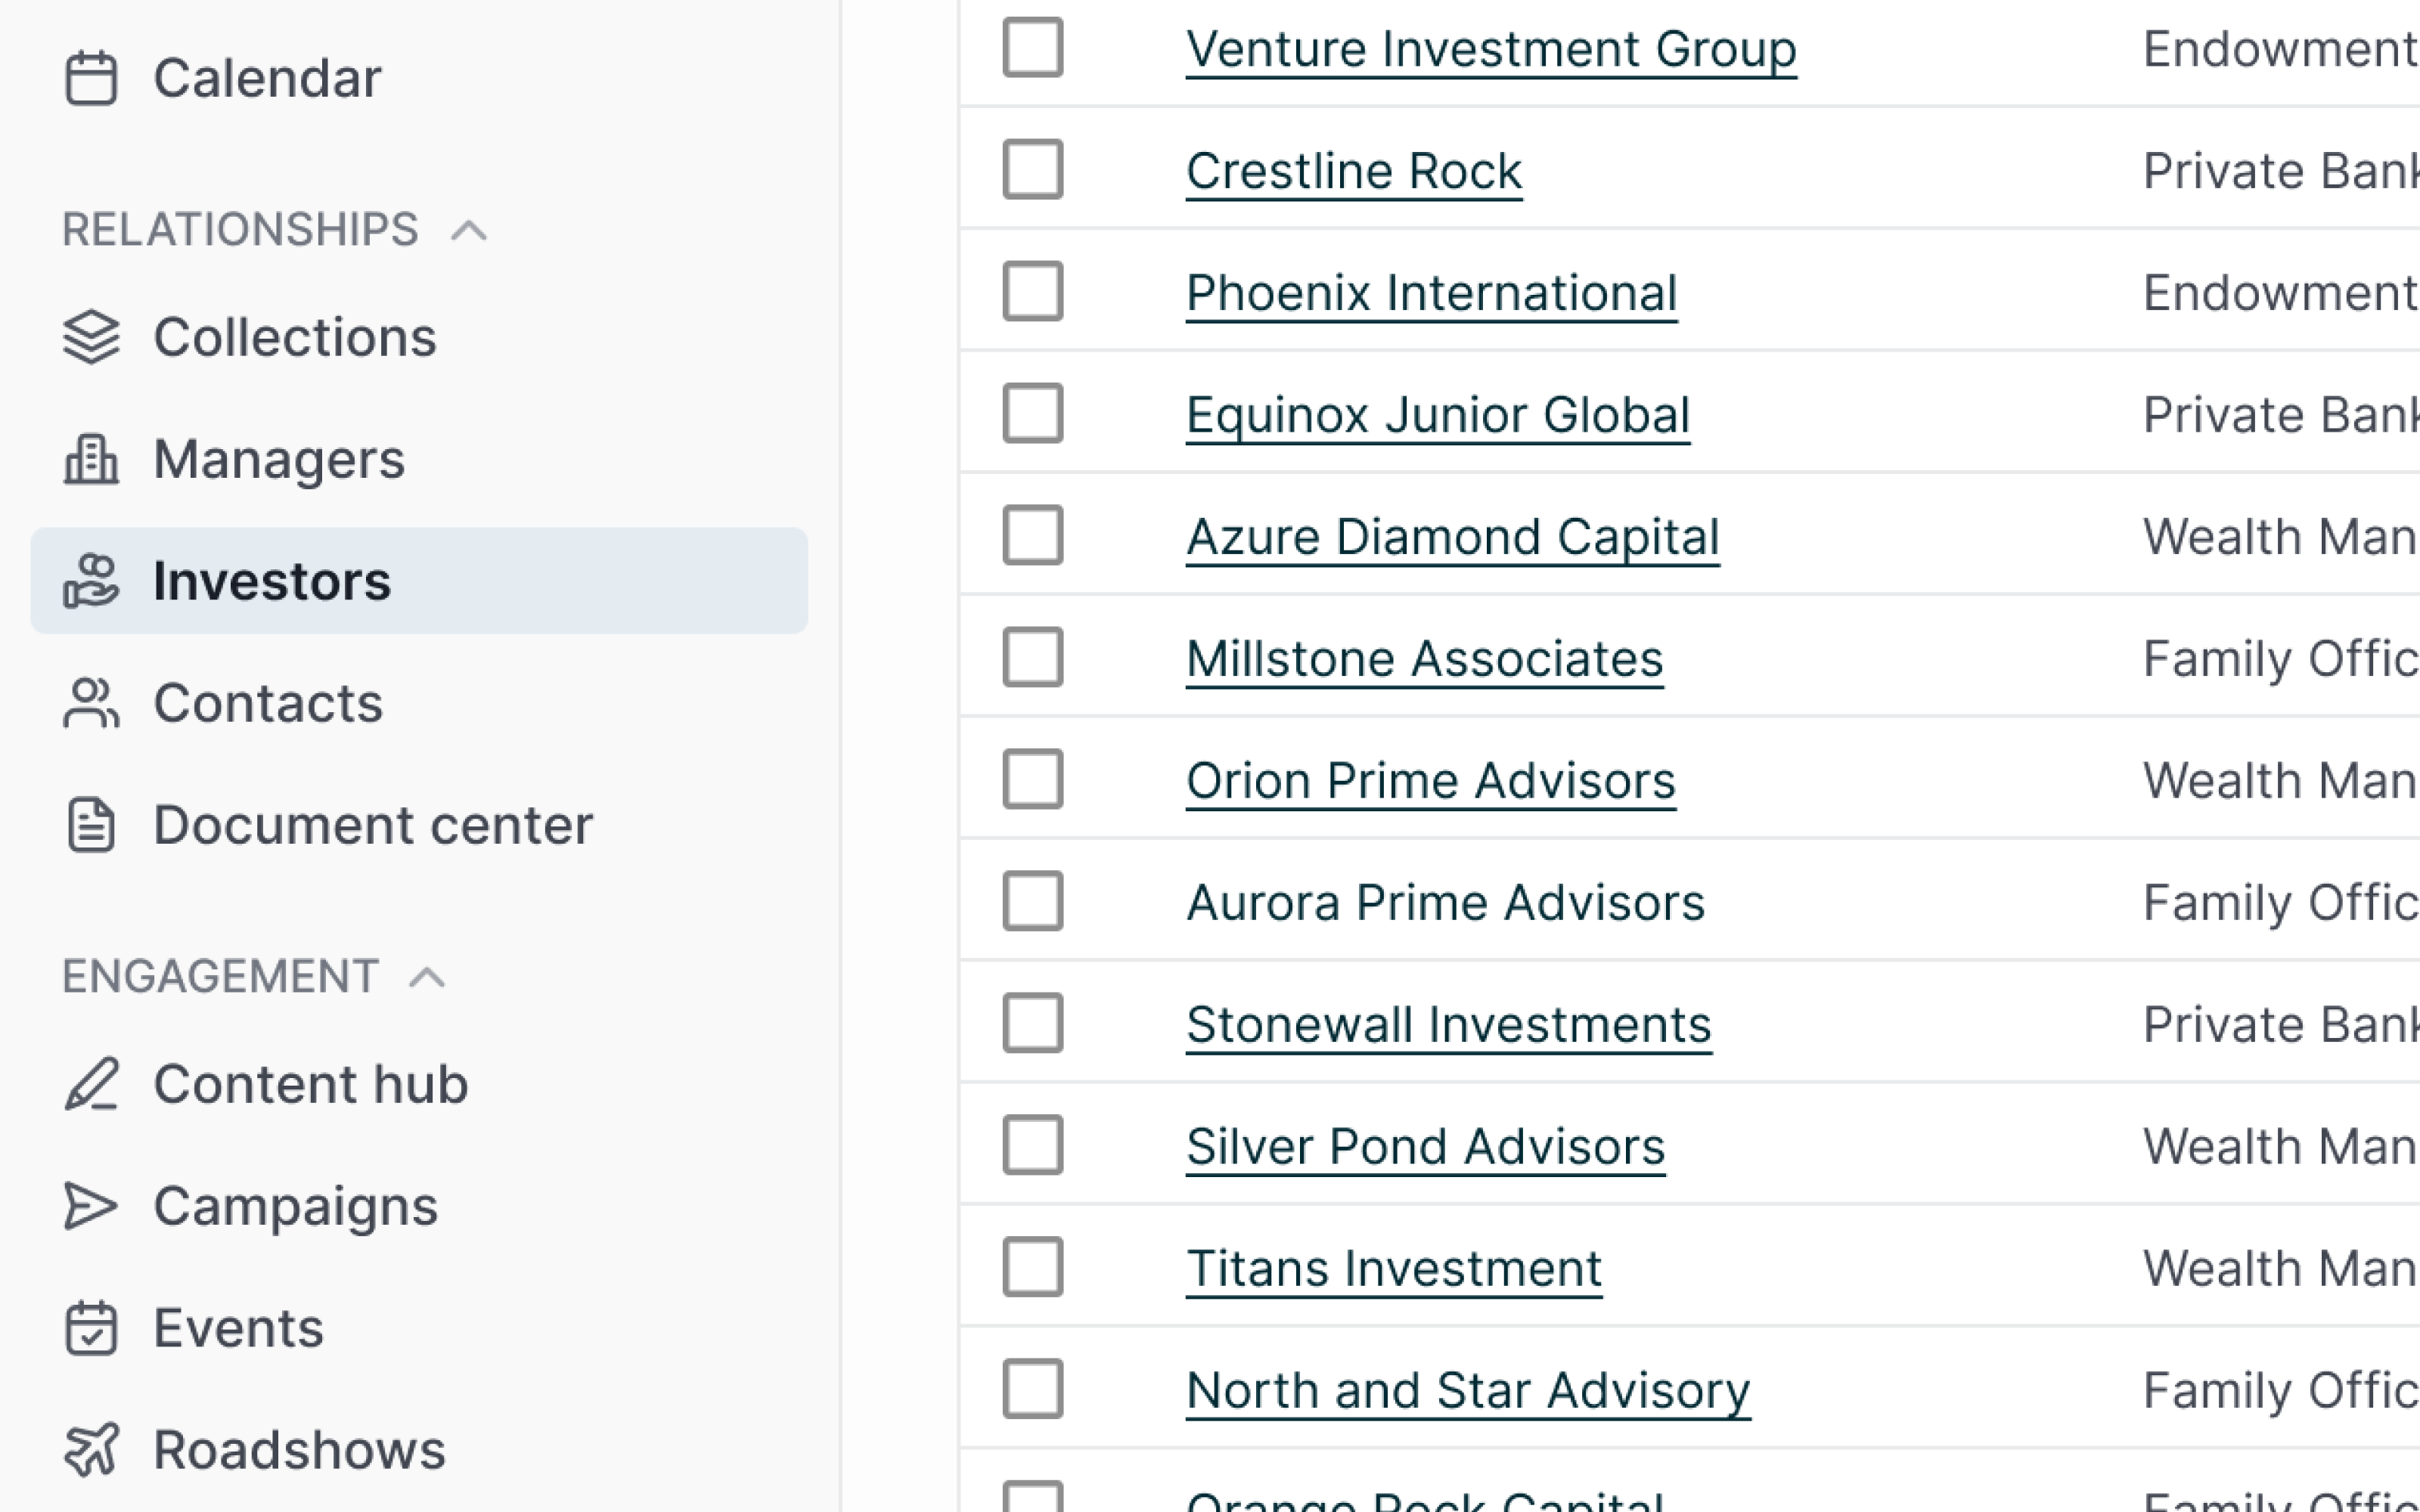The image size is (2420, 1512).
Task: Click the Managers building icon
Action: (x=91, y=459)
